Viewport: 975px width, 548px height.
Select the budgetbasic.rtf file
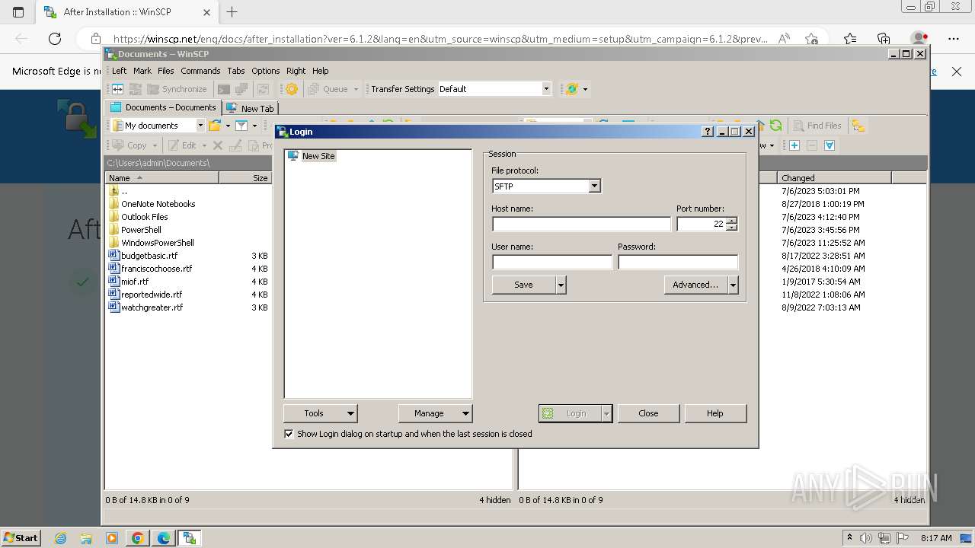point(149,256)
